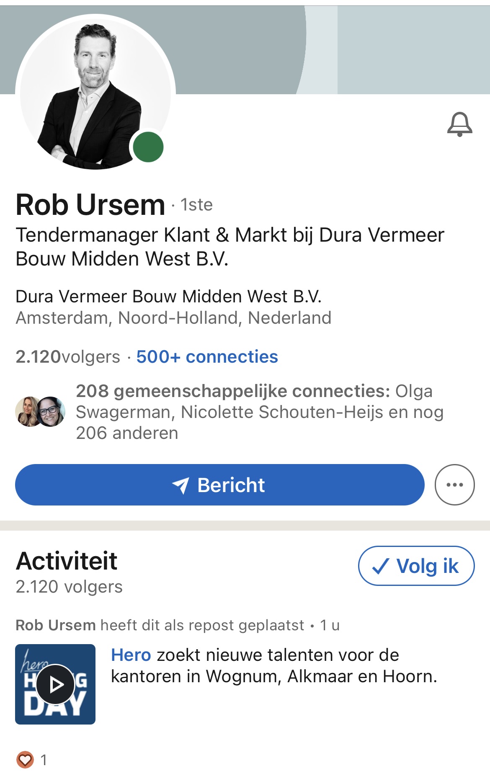Open the Hero company link
Screen dimensions: 490x784
click(x=131, y=655)
